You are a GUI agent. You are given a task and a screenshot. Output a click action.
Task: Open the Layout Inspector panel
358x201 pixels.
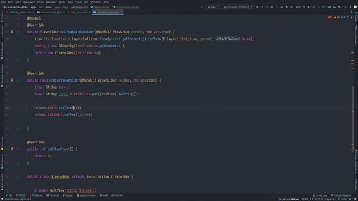click(341, 195)
